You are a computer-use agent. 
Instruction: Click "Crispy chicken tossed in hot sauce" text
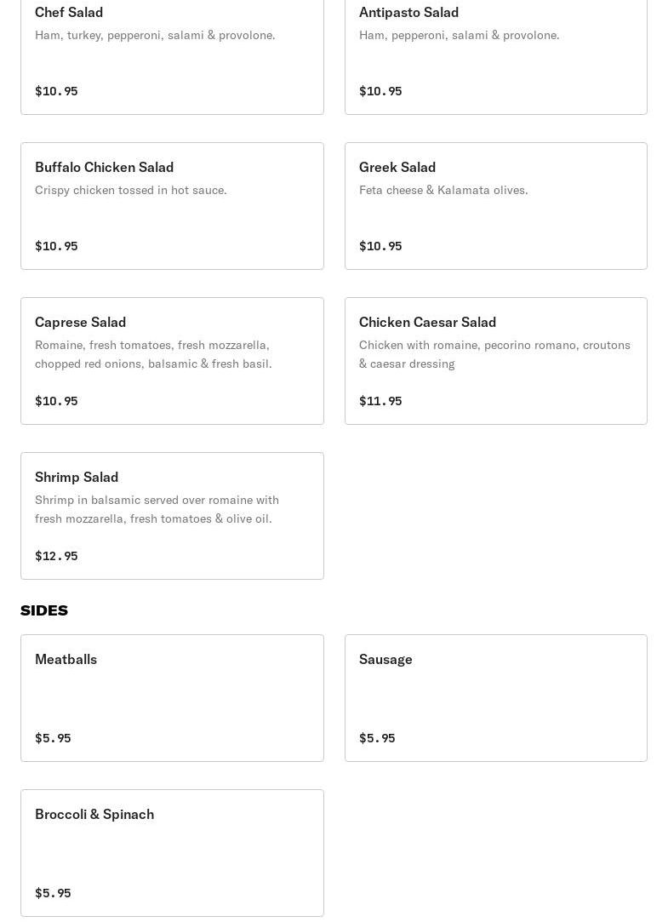[131, 190]
